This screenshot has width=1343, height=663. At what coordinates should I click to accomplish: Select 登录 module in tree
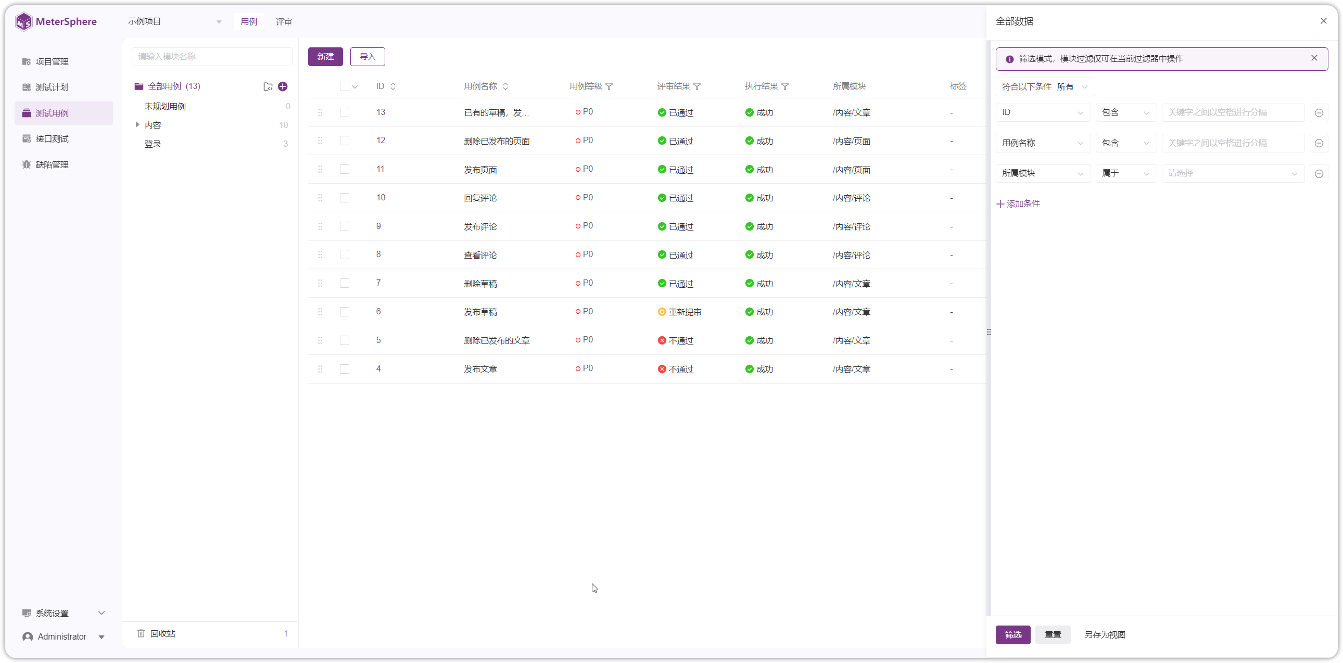[153, 144]
